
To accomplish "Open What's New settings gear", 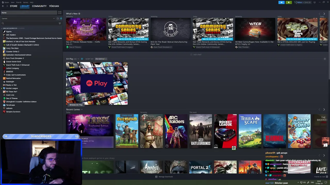I will click(79, 14).
